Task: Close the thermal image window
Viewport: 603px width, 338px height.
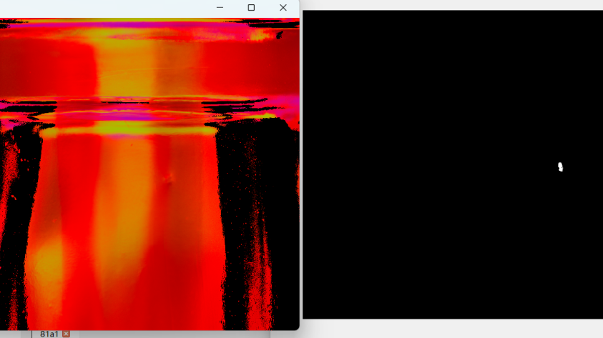Action: point(283,8)
